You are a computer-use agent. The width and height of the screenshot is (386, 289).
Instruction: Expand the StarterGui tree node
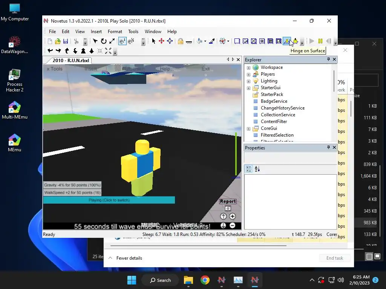249,88
